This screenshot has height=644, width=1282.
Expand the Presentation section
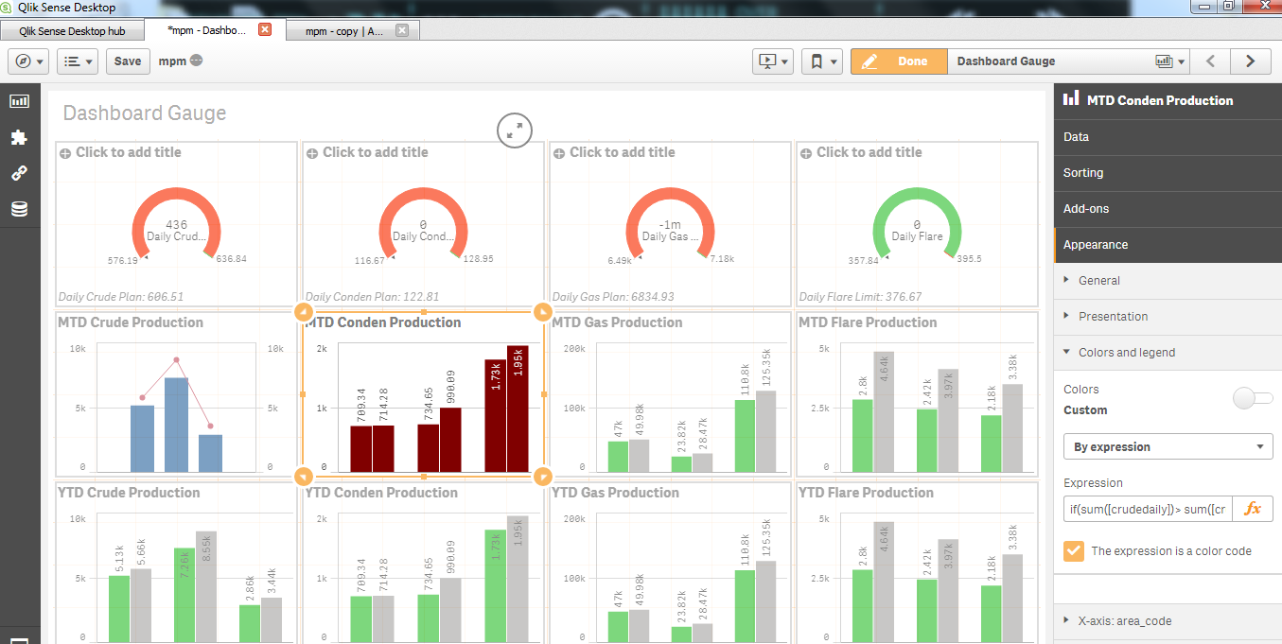(1168, 317)
